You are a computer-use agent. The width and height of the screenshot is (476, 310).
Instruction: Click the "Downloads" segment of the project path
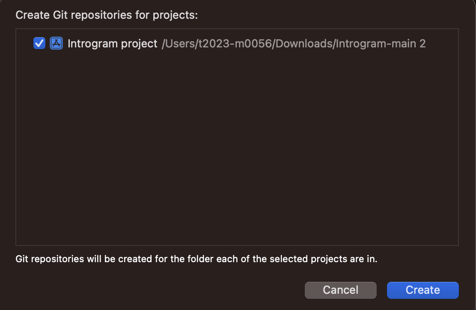click(303, 44)
